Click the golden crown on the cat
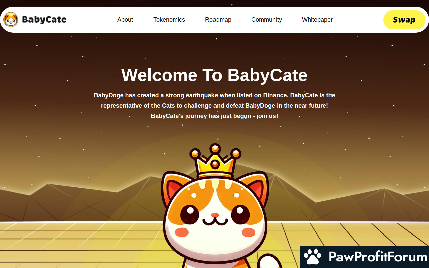Image resolution: width=429 pixels, height=268 pixels. pos(215,161)
